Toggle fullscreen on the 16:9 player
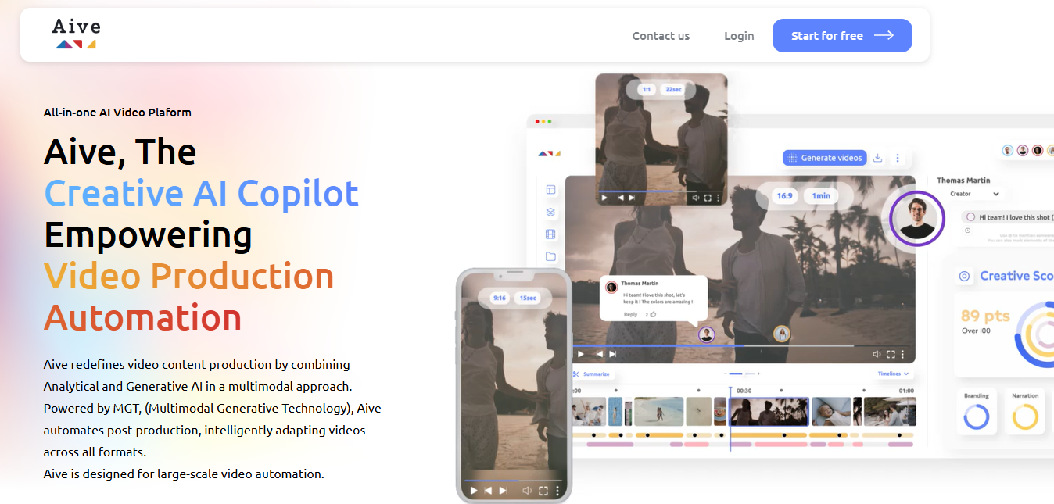Screen dimensions: 1054x504 point(892,354)
